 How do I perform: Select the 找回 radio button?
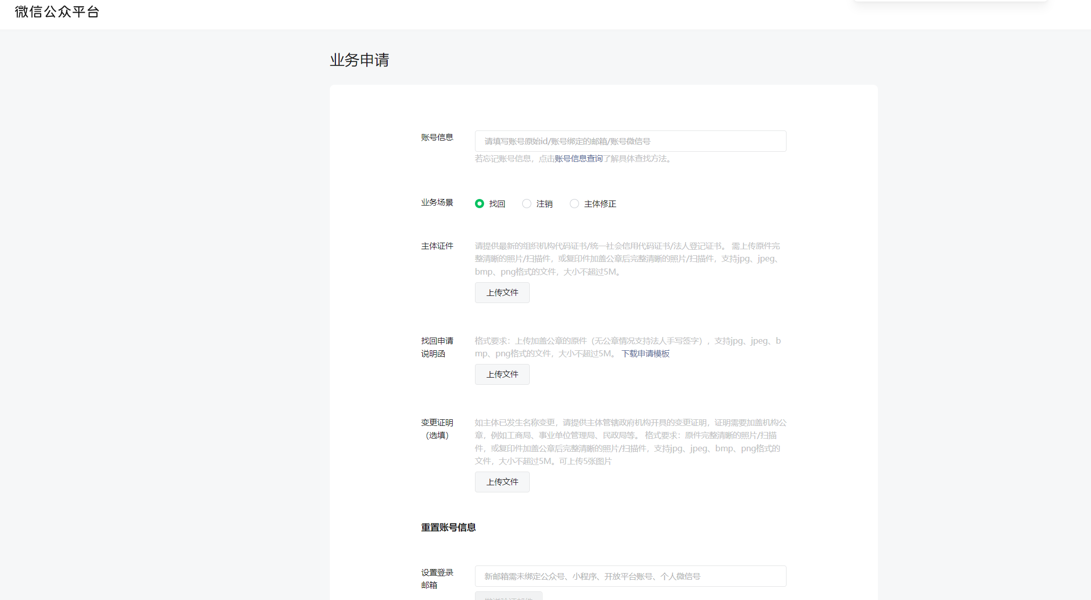[480, 204]
